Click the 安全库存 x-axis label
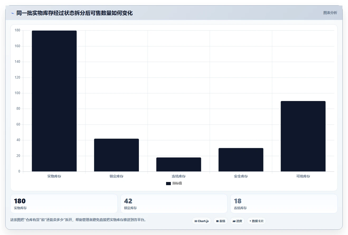 coord(241,176)
